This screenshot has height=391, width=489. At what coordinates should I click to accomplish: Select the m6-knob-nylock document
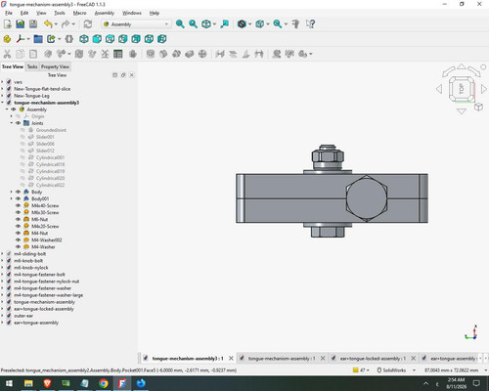click(31, 268)
